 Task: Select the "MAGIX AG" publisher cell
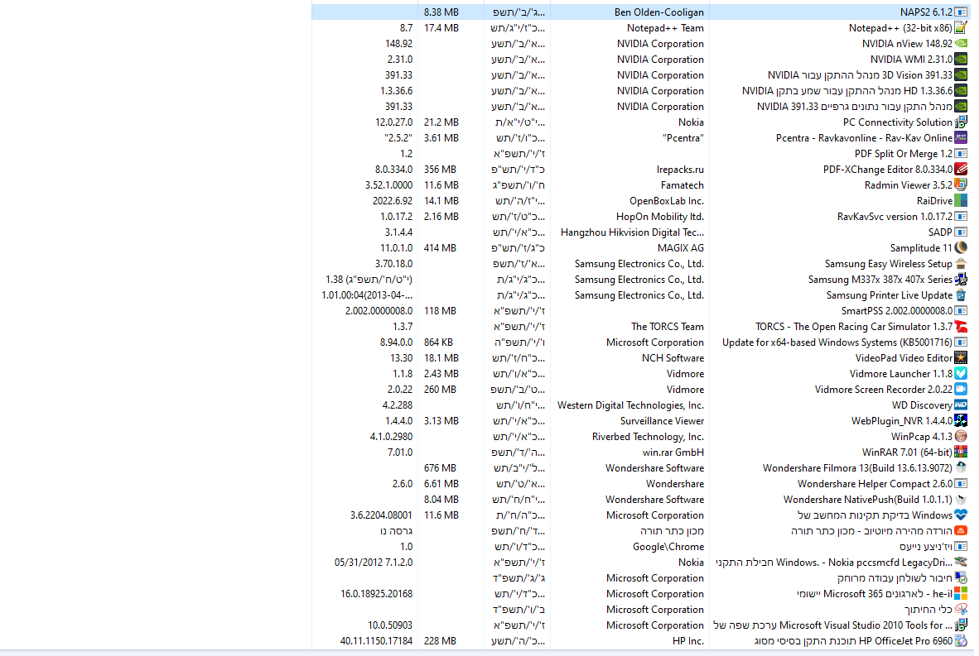[x=681, y=248]
